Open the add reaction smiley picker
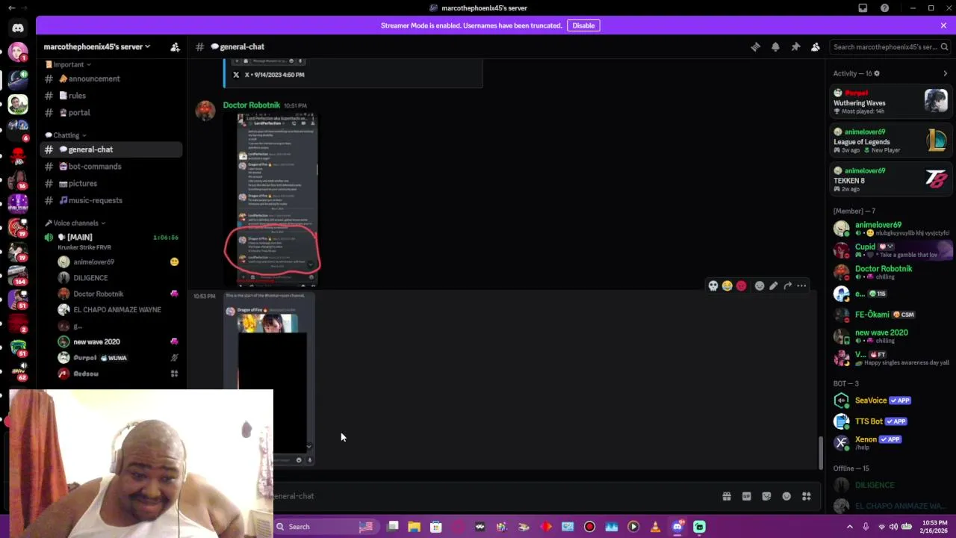The width and height of the screenshot is (956, 538). tap(760, 285)
